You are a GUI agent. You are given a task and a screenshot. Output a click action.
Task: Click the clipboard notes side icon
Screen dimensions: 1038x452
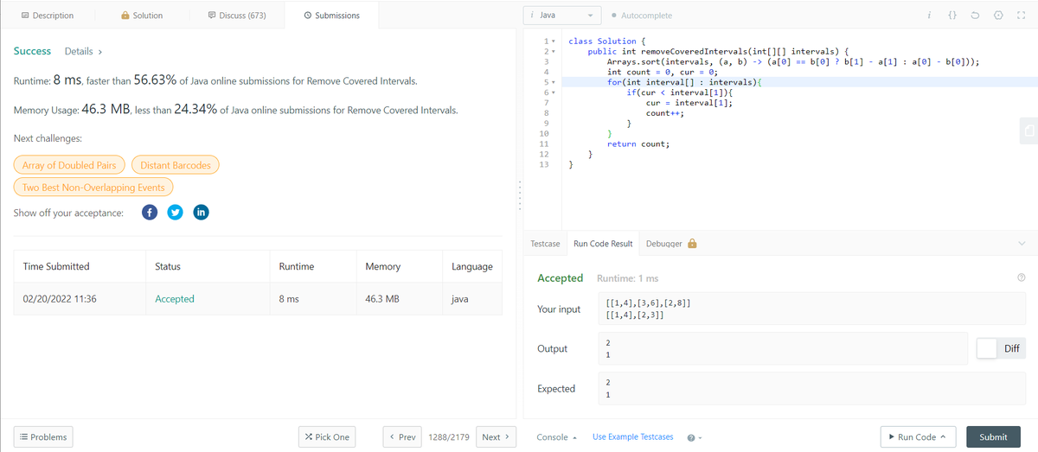[1028, 130]
